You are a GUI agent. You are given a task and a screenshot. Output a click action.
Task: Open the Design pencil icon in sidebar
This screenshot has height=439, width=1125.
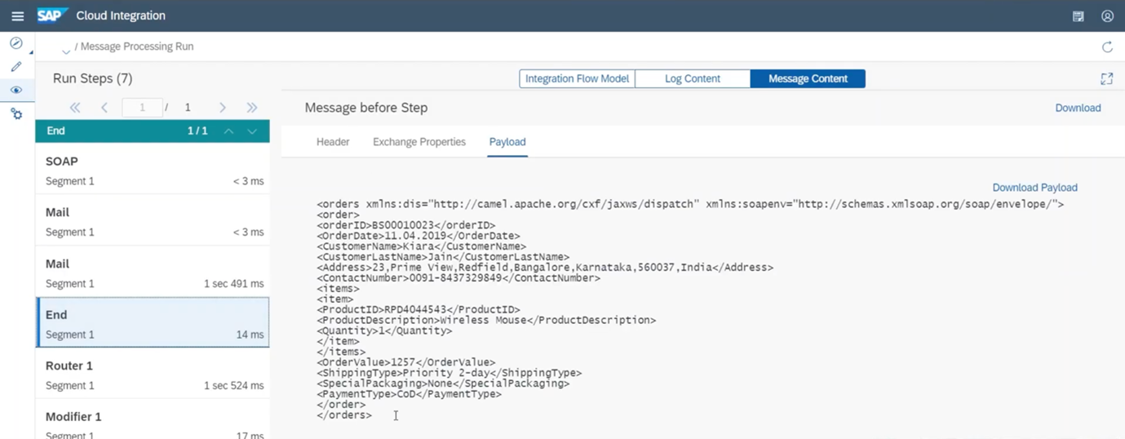coord(16,67)
